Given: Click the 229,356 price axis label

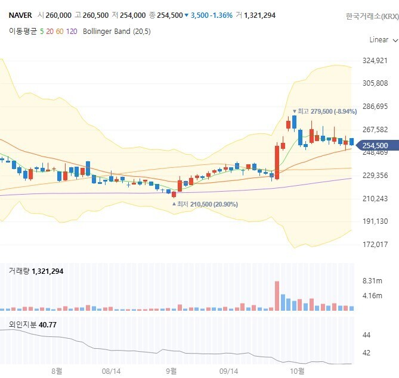Looking at the screenshot, I should [x=375, y=175].
